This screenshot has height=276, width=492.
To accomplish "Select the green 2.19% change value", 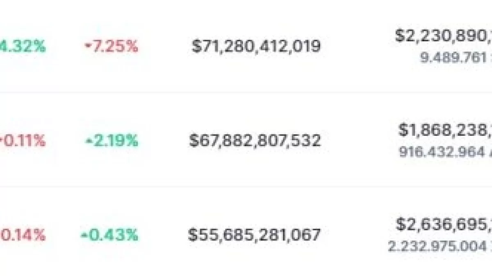I will [x=114, y=141].
